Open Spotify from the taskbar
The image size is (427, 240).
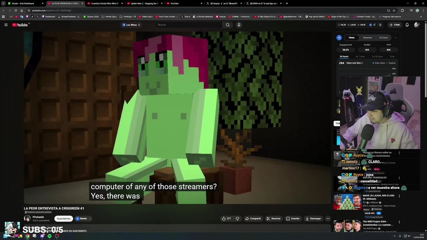[x=49, y=236]
